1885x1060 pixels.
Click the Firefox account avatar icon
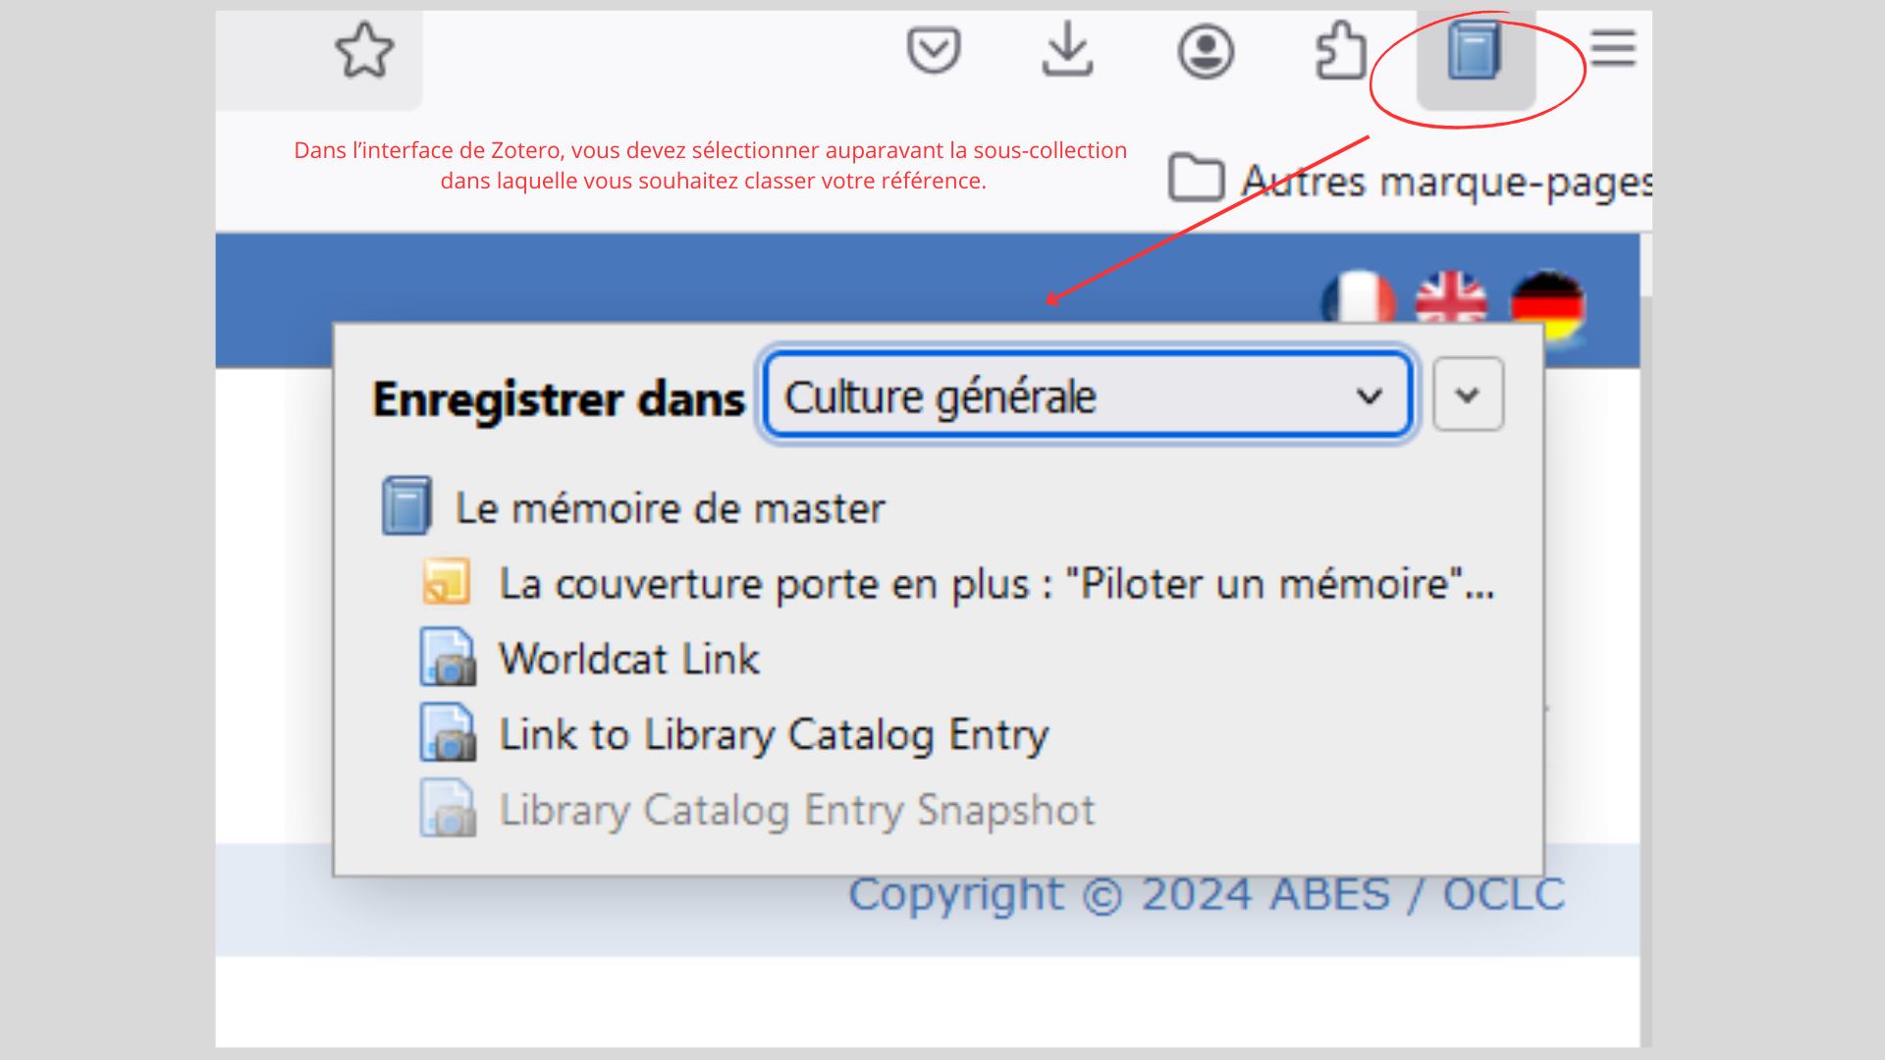click(x=1206, y=51)
